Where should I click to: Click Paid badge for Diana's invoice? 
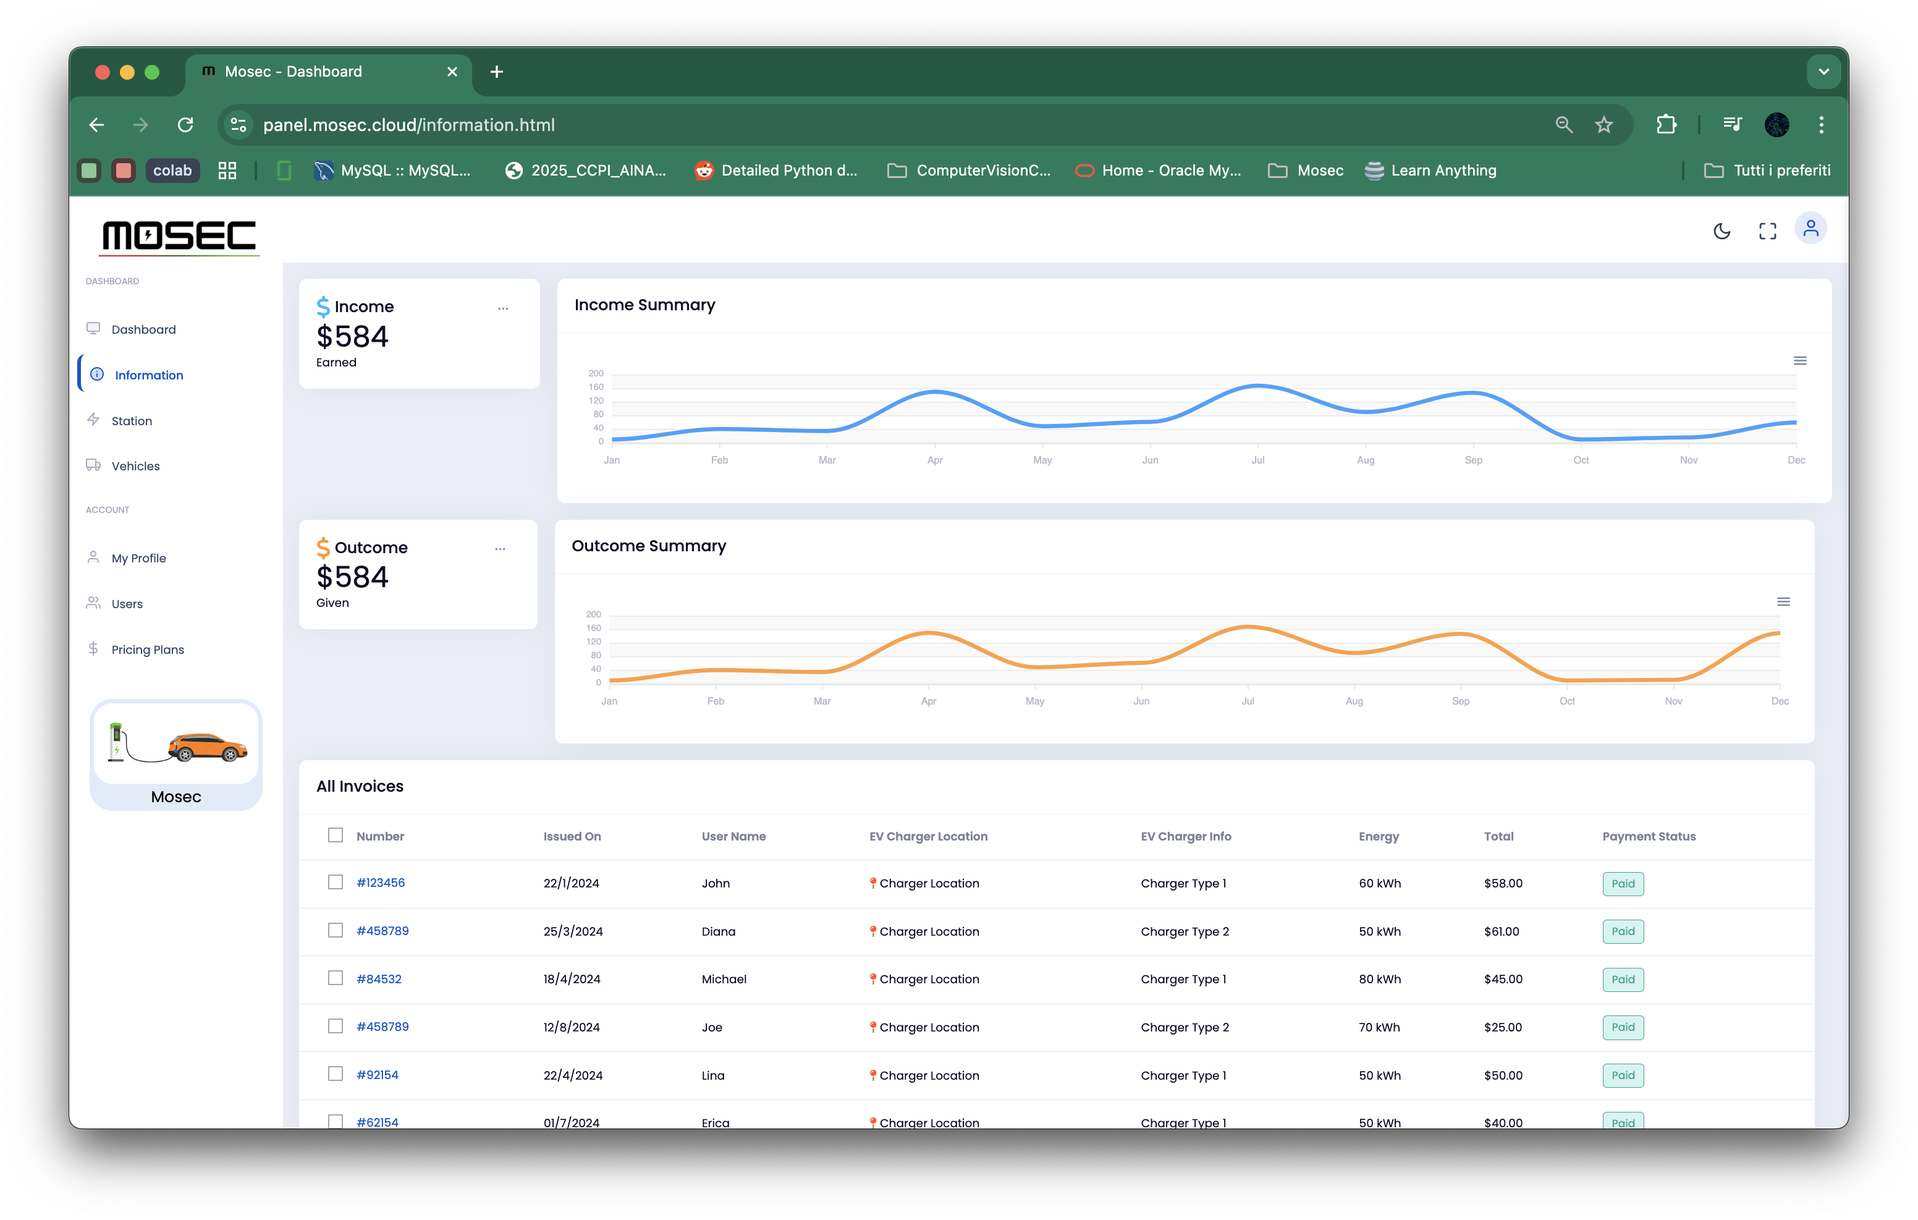[x=1623, y=931]
